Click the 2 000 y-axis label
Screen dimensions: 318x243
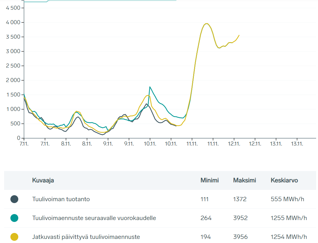[13, 80]
